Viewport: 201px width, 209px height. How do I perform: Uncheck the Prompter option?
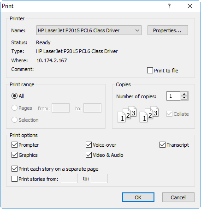[x=14, y=145]
